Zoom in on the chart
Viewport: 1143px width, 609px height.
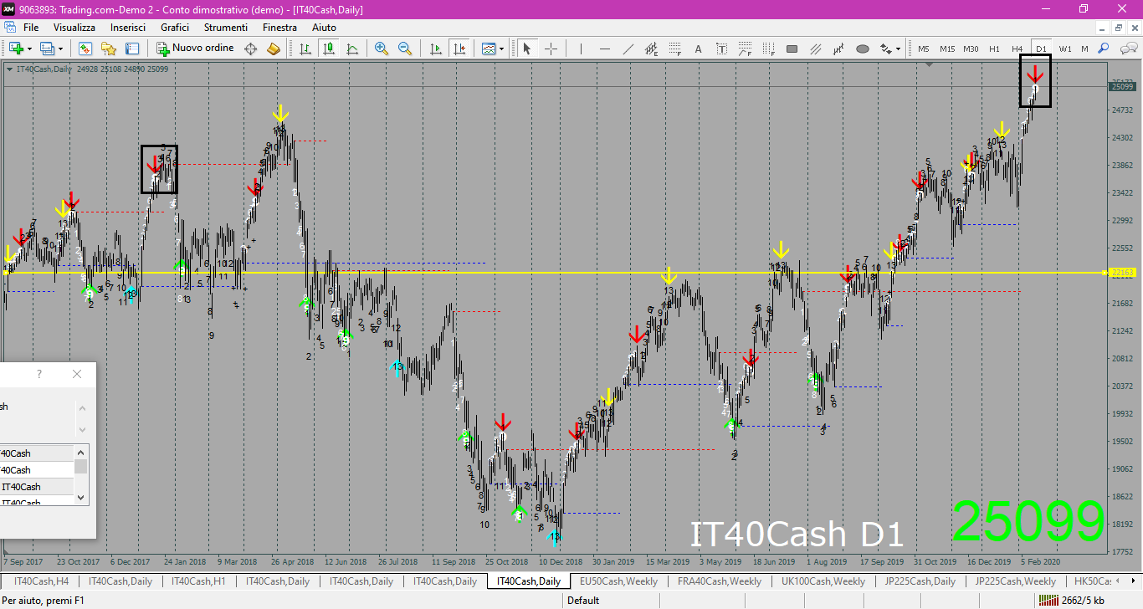(382, 49)
